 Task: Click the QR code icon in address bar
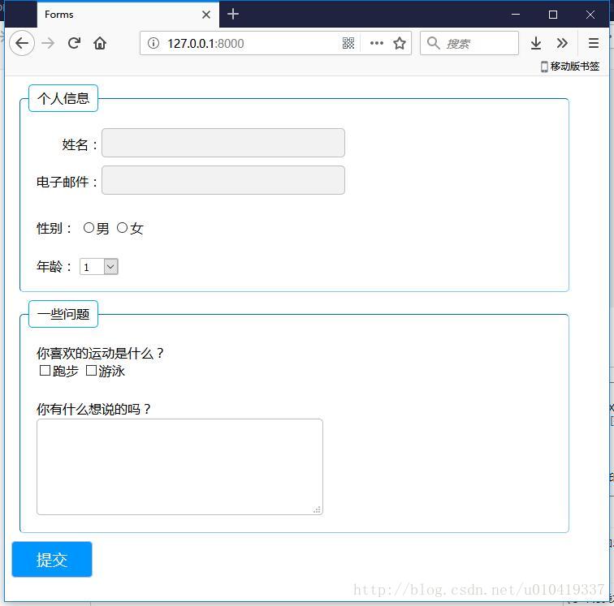point(348,43)
